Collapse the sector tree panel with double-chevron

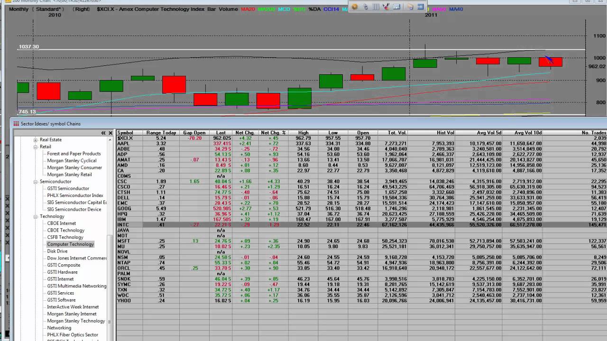pos(103,133)
